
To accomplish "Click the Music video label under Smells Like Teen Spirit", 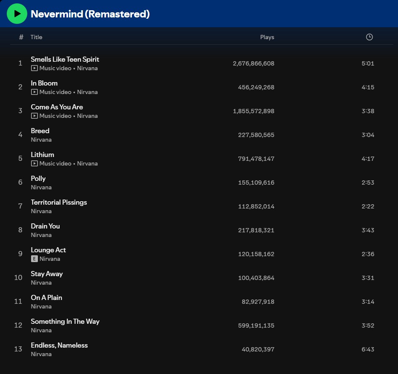I will coord(55,68).
